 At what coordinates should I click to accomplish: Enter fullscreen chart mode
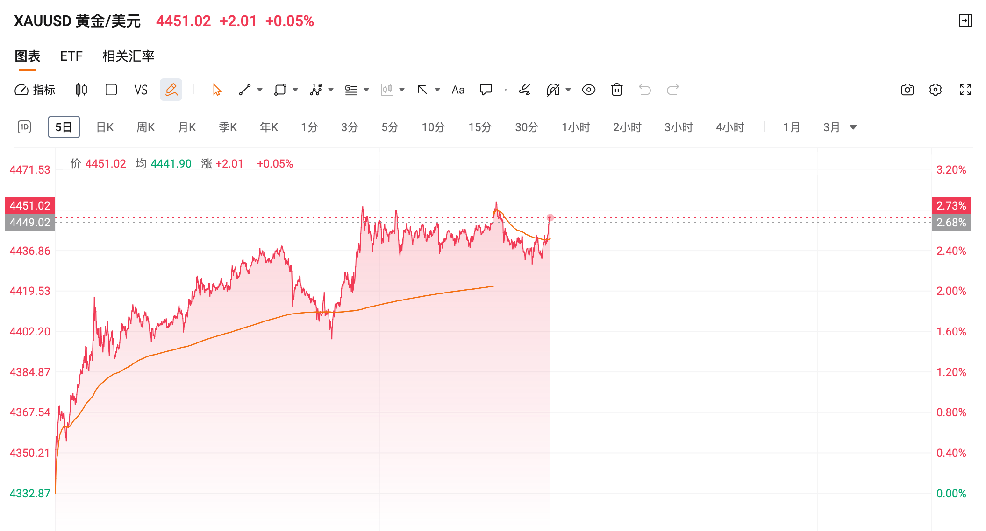(965, 90)
